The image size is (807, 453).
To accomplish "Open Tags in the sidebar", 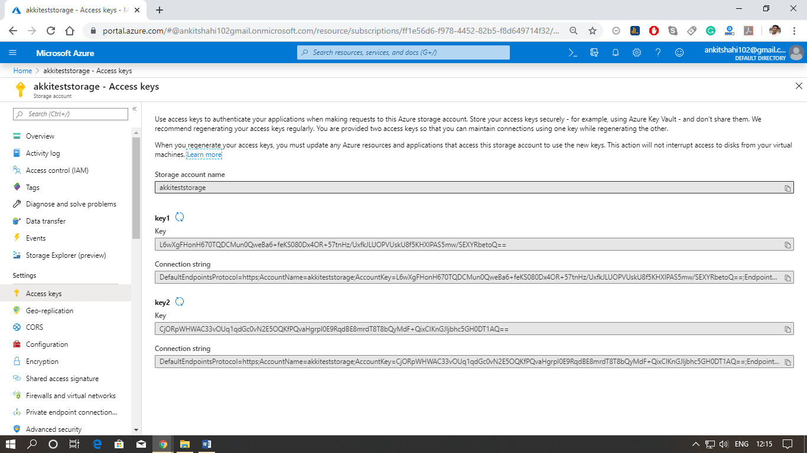I will 32,188.
